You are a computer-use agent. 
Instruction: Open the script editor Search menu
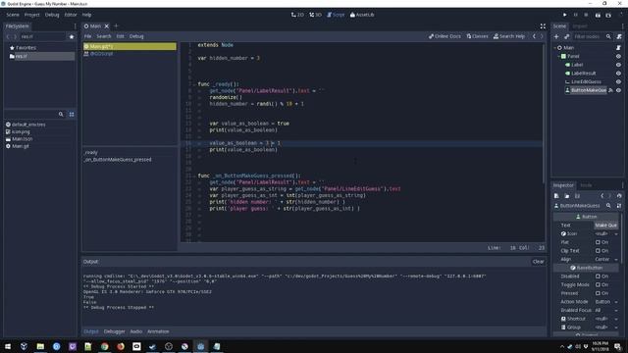(x=104, y=36)
